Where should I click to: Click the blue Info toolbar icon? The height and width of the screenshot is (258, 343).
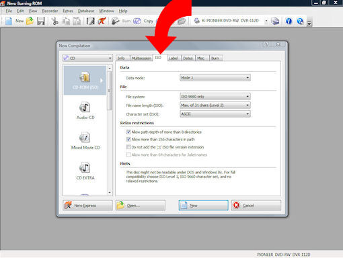pyautogui.click(x=289, y=21)
